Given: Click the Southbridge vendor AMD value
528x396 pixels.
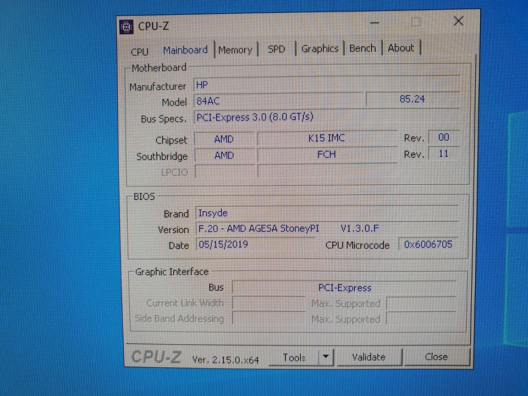Looking at the screenshot, I should coord(224,155).
